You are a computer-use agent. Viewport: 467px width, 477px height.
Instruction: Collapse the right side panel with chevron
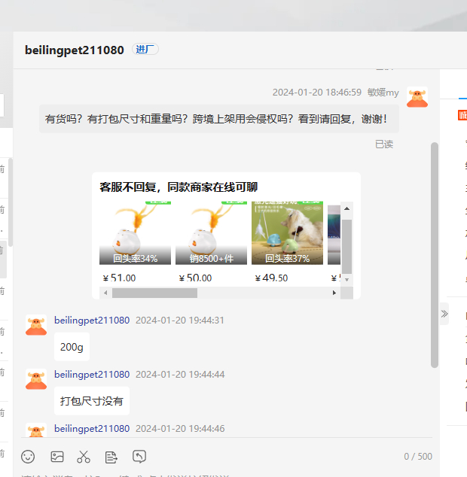(x=444, y=314)
